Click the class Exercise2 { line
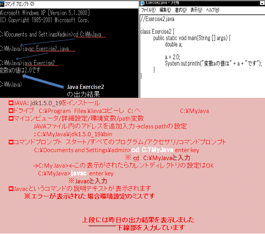This screenshot has height=234, width=265. click(x=158, y=31)
